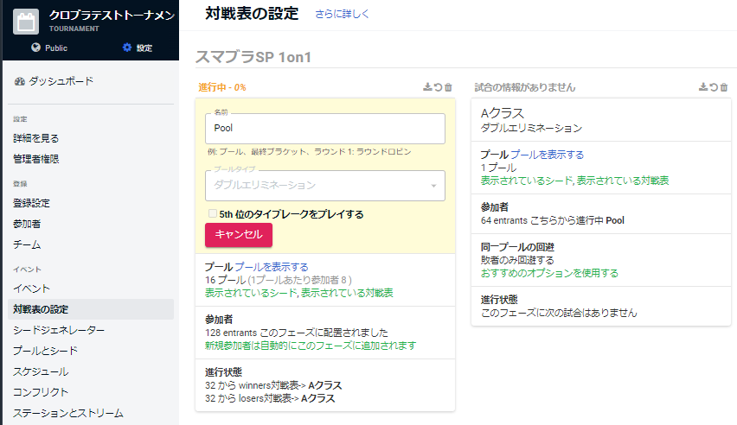
Task: Click プールを表示する link in Pool card
Action: pyautogui.click(x=272, y=267)
